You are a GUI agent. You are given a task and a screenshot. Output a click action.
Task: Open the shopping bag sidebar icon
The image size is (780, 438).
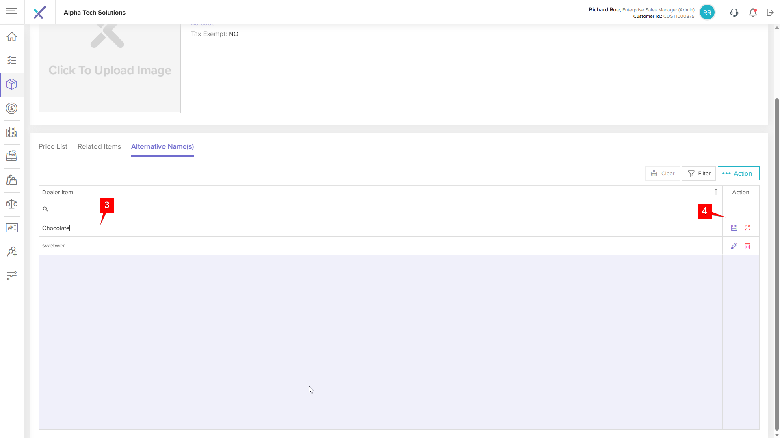pyautogui.click(x=12, y=180)
